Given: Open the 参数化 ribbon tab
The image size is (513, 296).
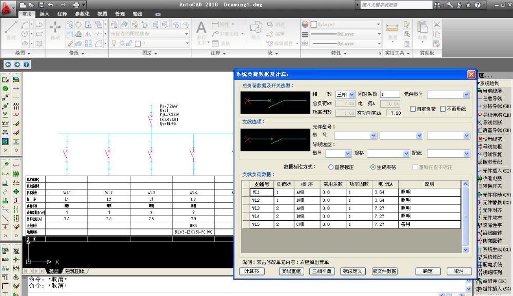Looking at the screenshot, I should click(x=82, y=14).
